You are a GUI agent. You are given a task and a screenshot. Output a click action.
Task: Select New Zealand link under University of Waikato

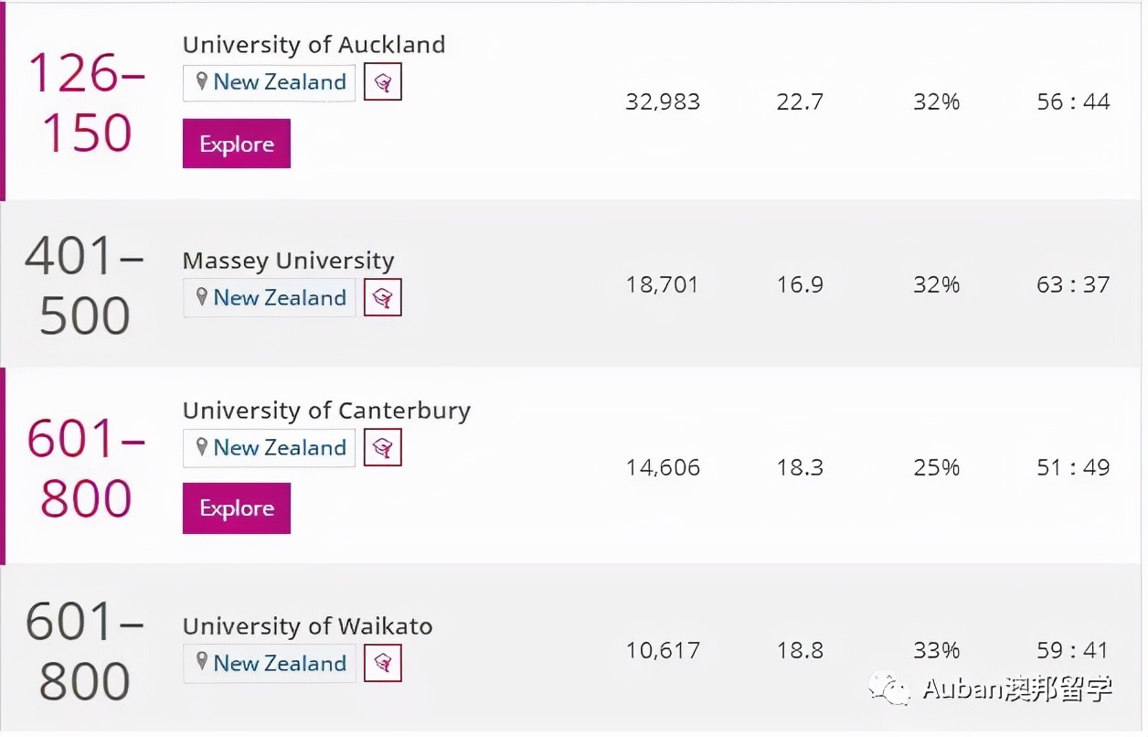[x=280, y=664]
